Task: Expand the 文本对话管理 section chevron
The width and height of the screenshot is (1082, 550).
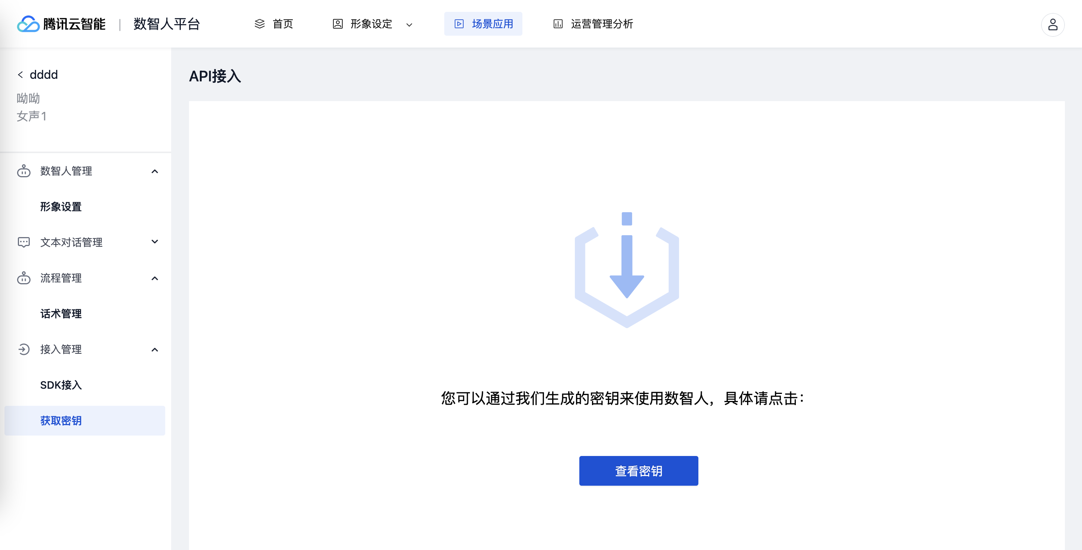Action: pyautogui.click(x=154, y=242)
